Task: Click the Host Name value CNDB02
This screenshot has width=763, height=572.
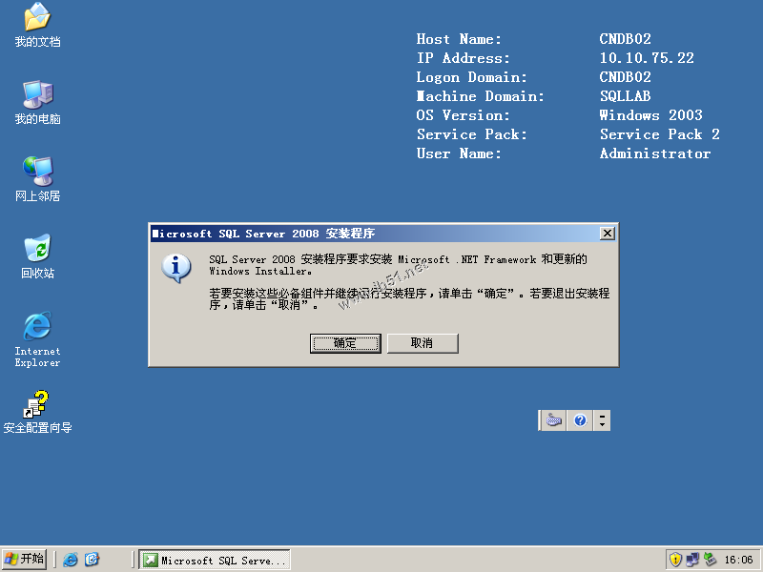Action: tap(626, 39)
